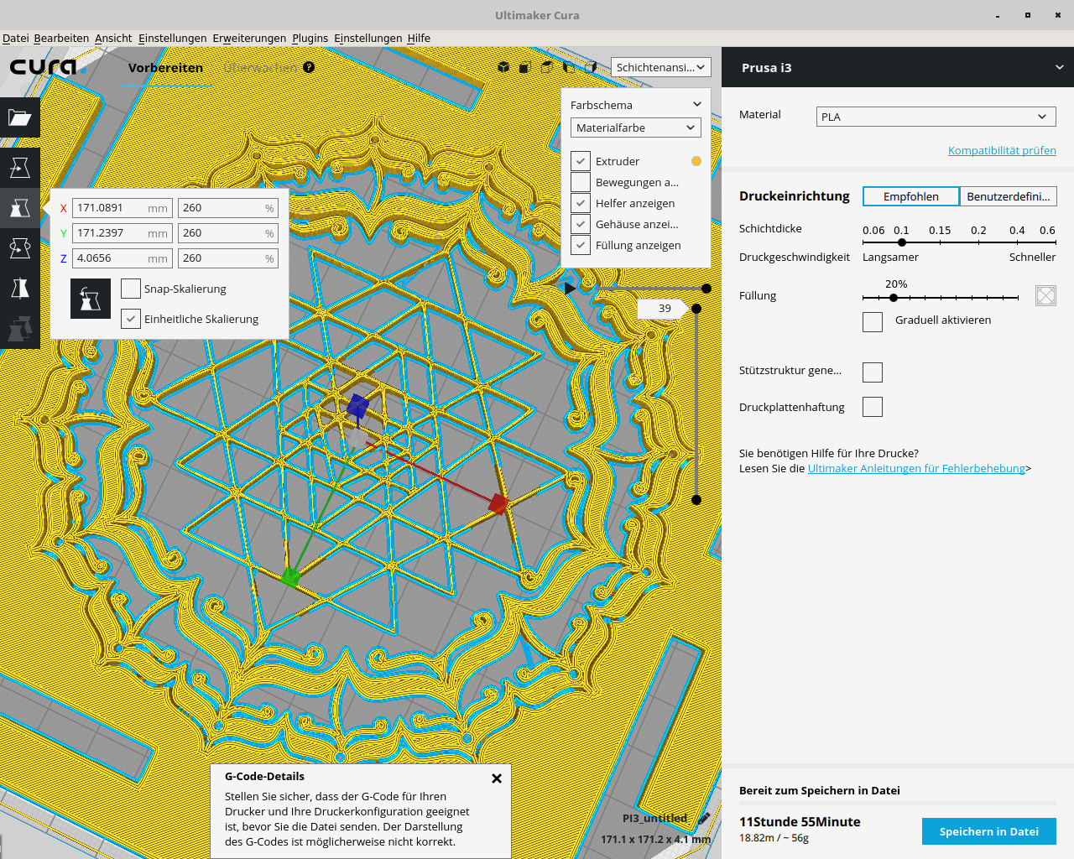Image resolution: width=1074 pixels, height=859 pixels.
Task: Play the layer simulation
Action: tap(571, 288)
